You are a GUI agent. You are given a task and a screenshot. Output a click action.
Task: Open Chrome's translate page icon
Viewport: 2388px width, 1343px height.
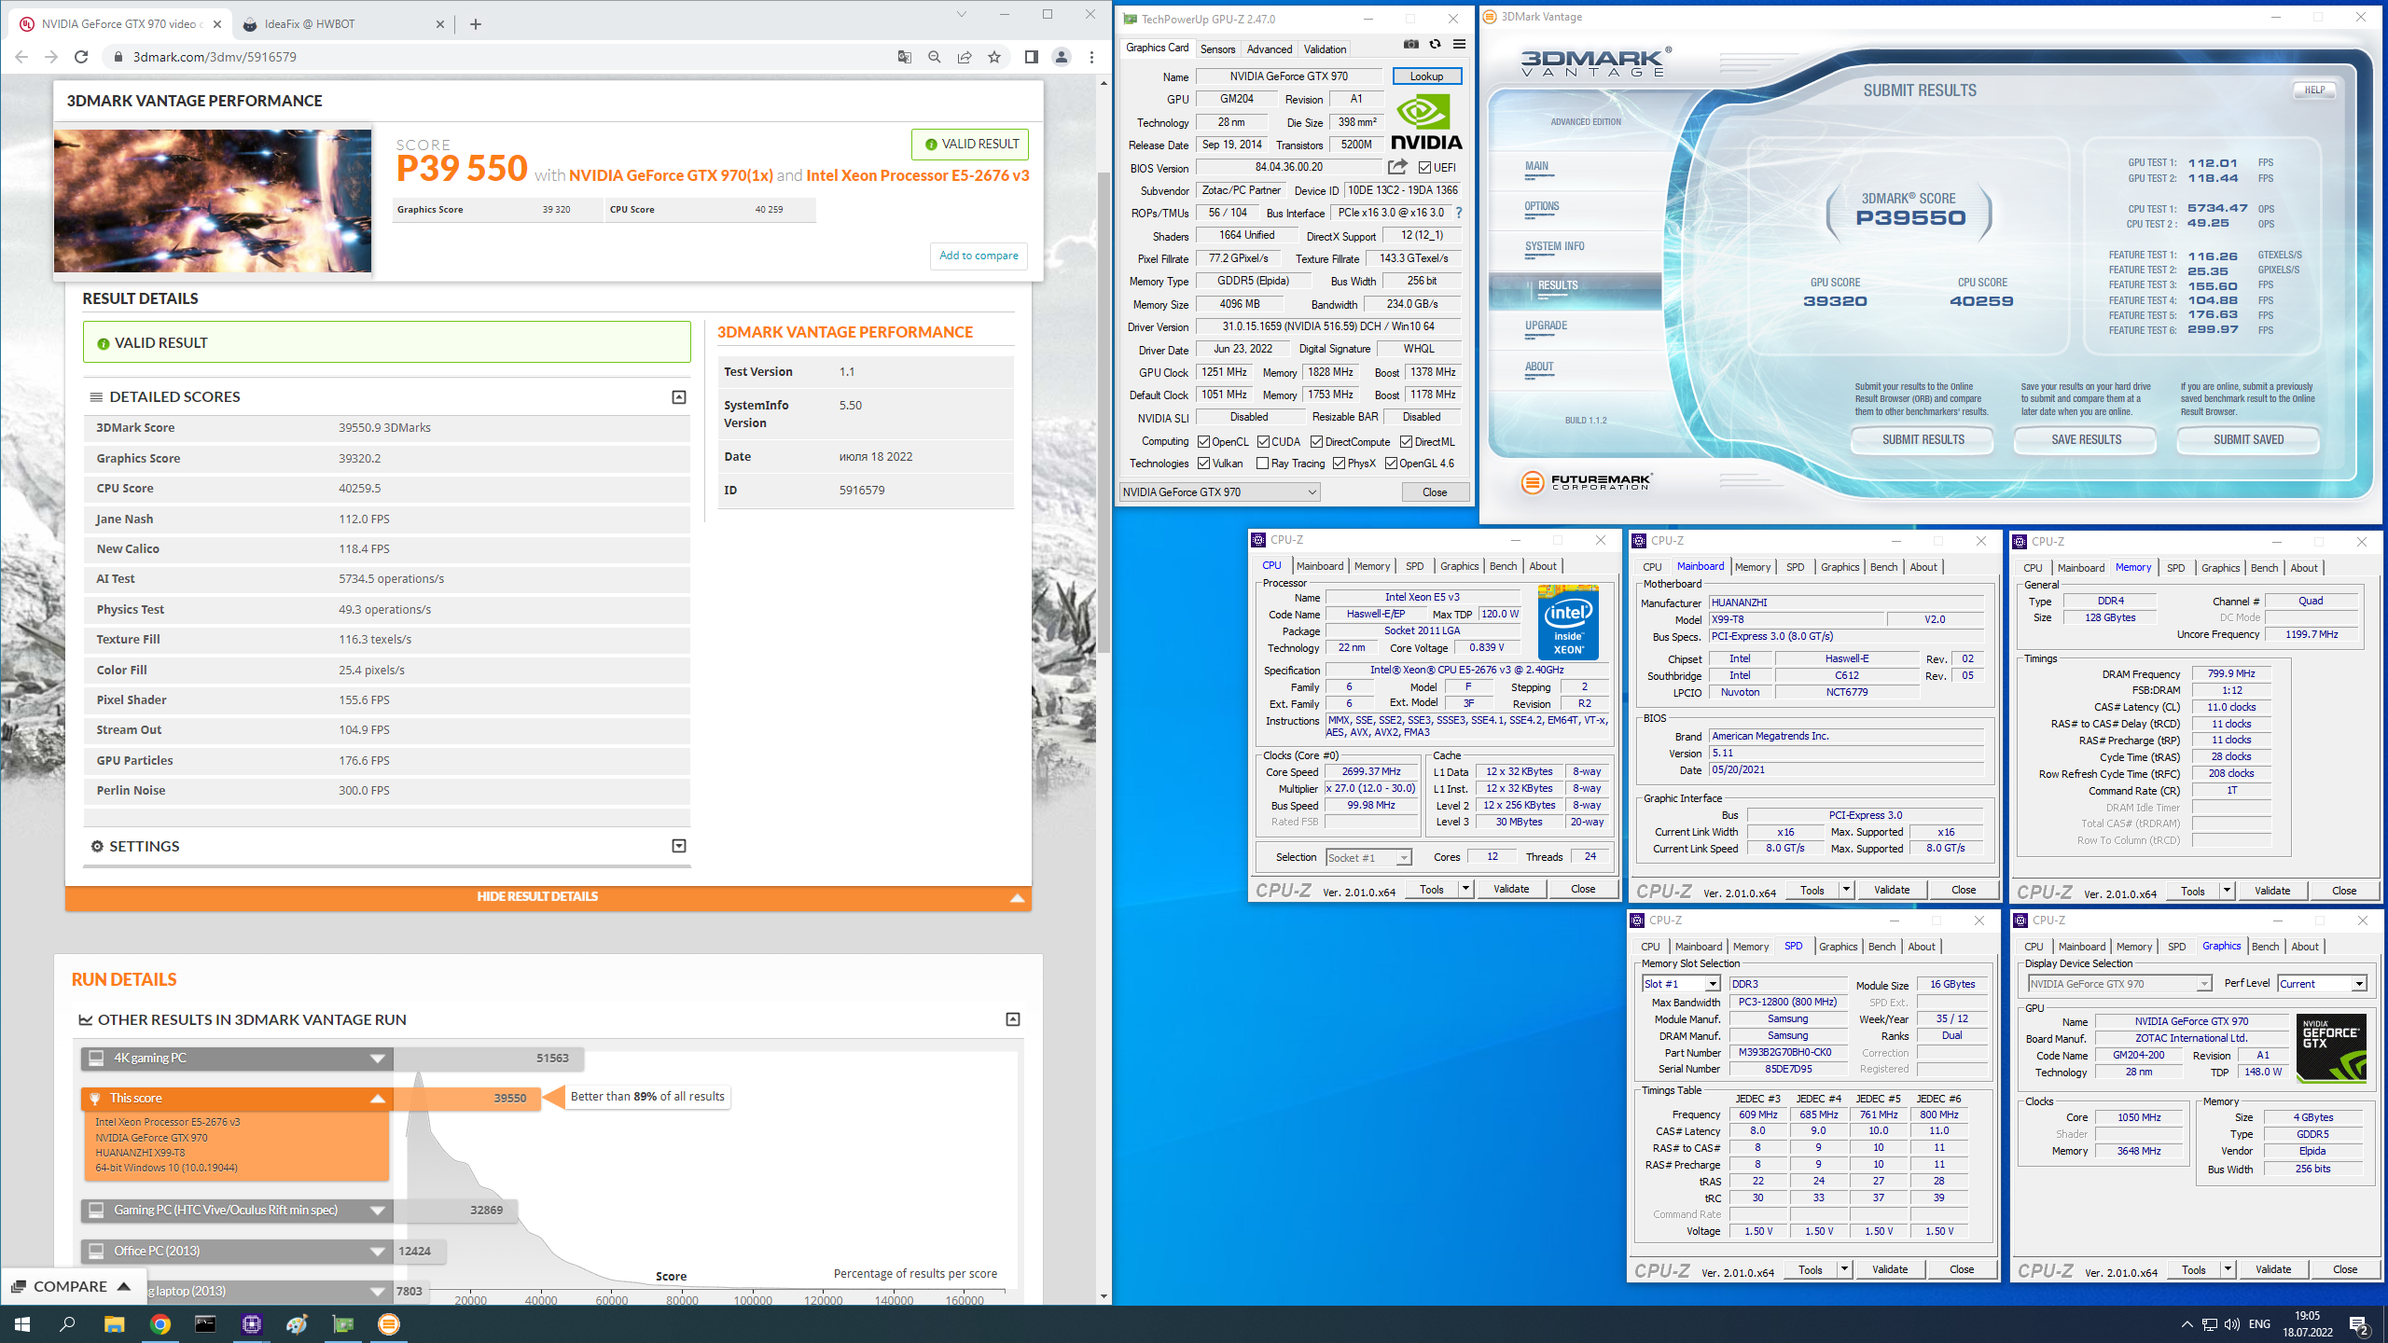click(x=904, y=57)
